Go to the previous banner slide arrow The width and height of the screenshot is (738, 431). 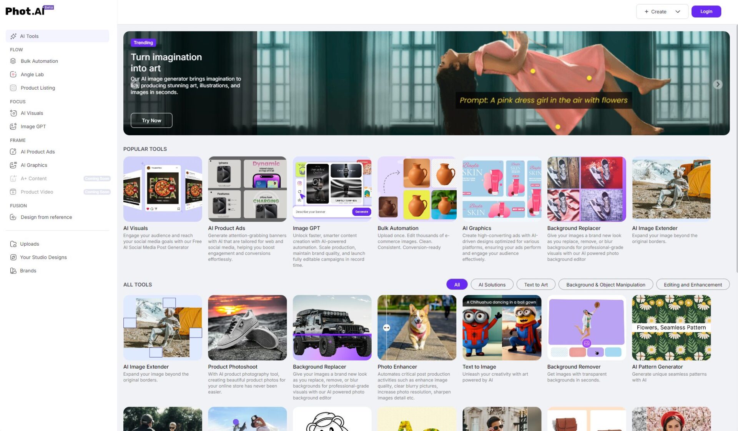[x=135, y=85]
